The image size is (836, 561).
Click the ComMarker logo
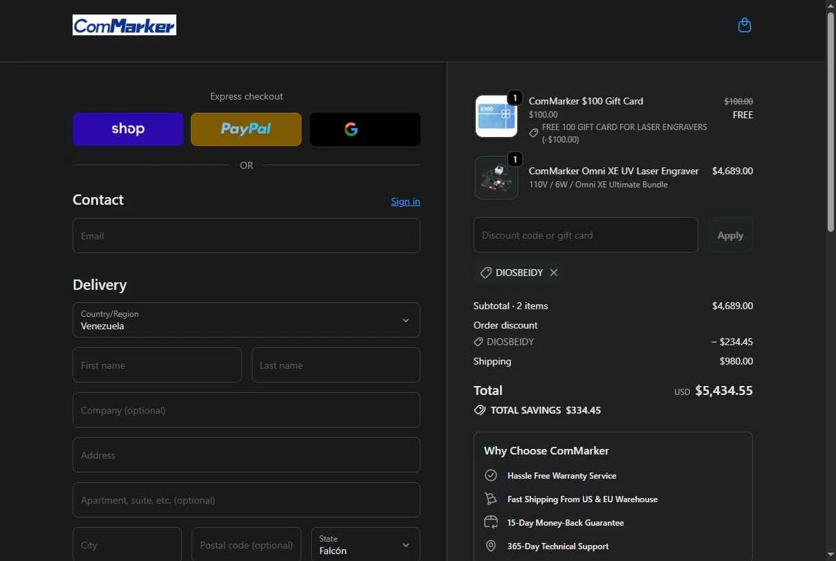point(124,26)
